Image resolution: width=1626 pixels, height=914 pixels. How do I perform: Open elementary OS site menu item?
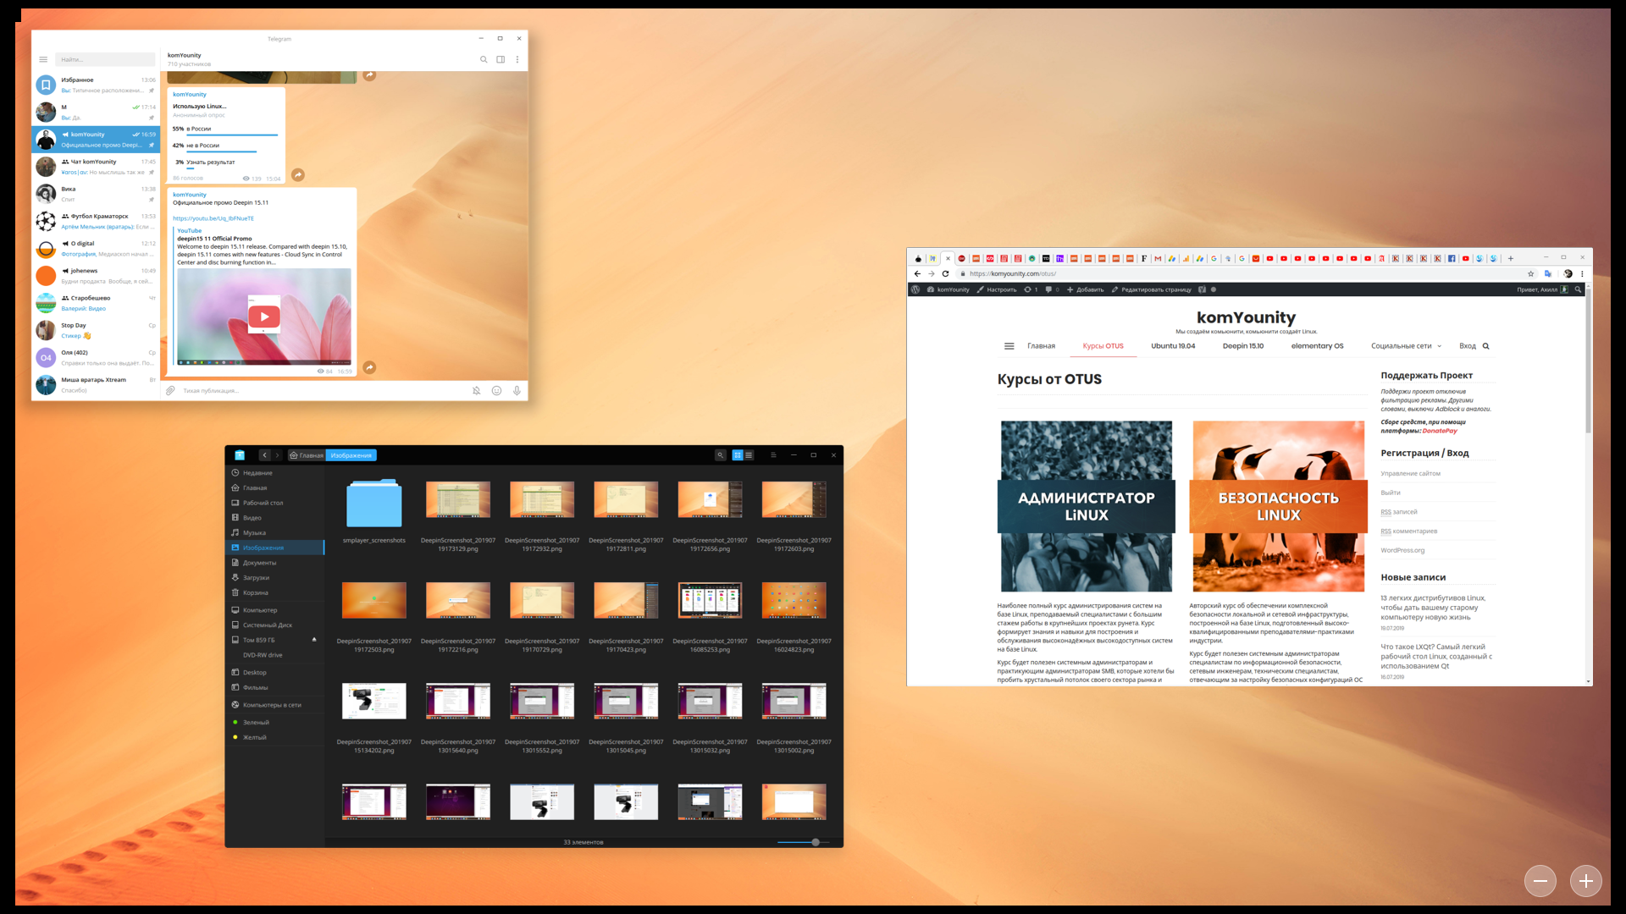click(x=1317, y=346)
